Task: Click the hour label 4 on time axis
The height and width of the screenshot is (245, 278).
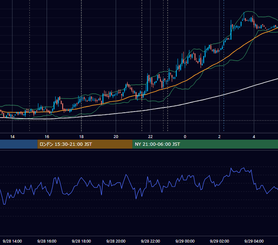Action: click(x=254, y=137)
